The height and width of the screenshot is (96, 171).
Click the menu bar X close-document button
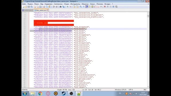click(148, 4)
